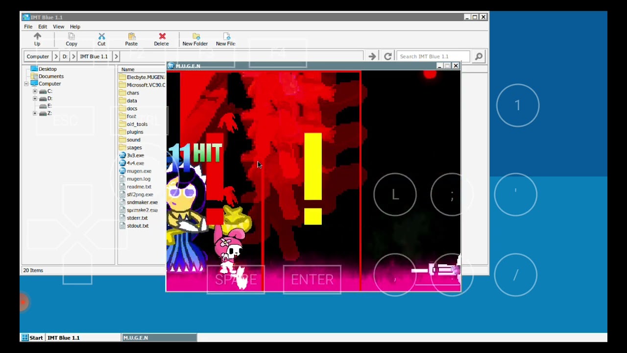Open the font folder
The width and height of the screenshot is (627, 353).
(x=128, y=116)
